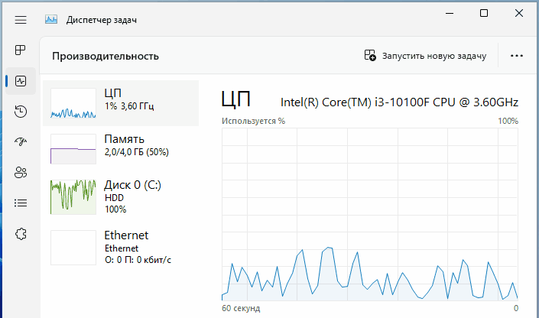Click the 'Диспетчер задач' window title
539x318 pixels.
[102, 20]
